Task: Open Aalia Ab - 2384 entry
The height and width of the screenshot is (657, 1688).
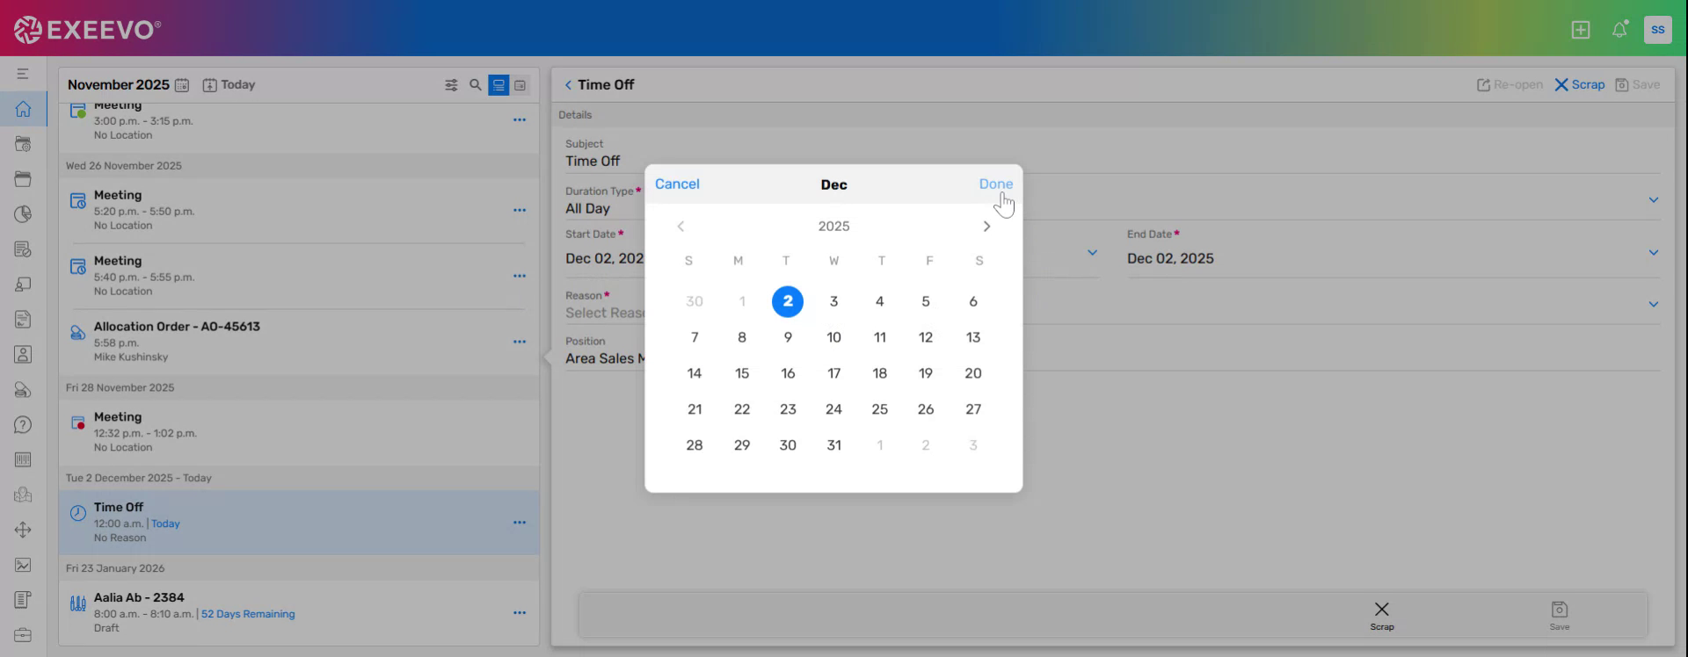Action: pyautogui.click(x=299, y=613)
